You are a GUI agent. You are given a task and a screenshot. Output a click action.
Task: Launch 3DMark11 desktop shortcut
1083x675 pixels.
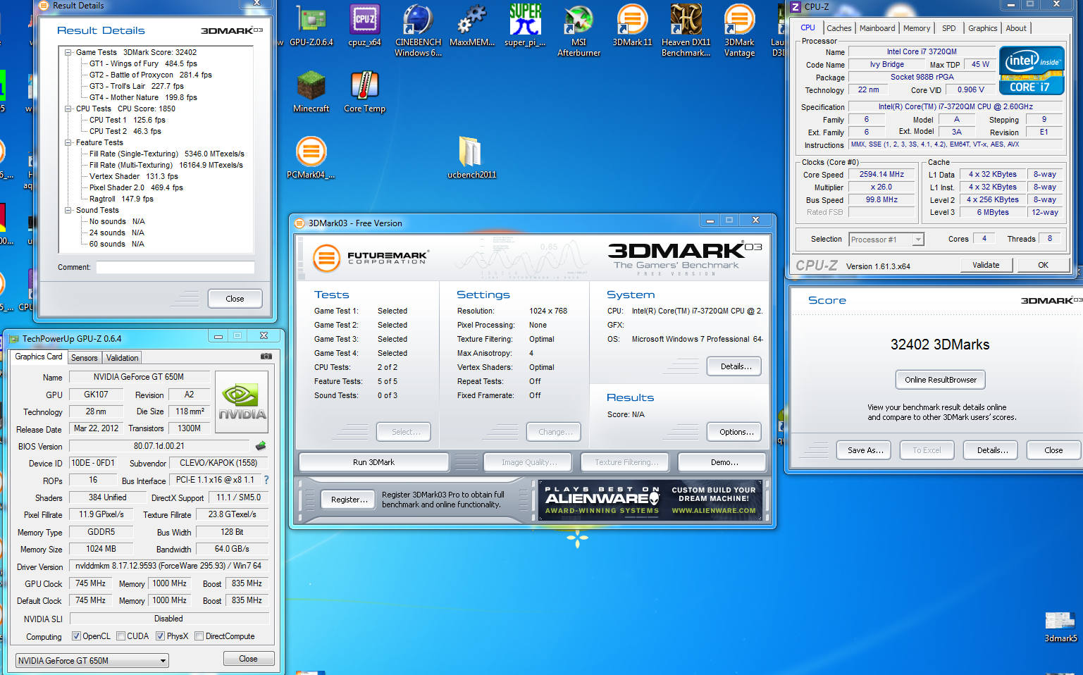[632, 27]
